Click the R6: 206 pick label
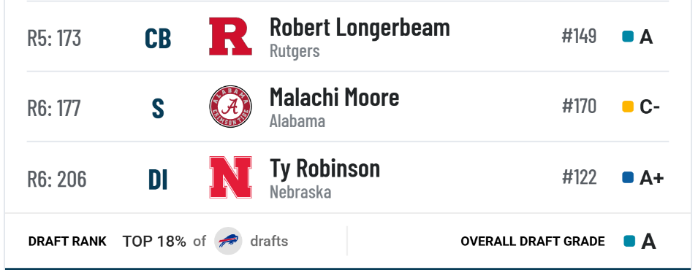Image resolution: width=698 pixels, height=270 pixels. [57, 180]
